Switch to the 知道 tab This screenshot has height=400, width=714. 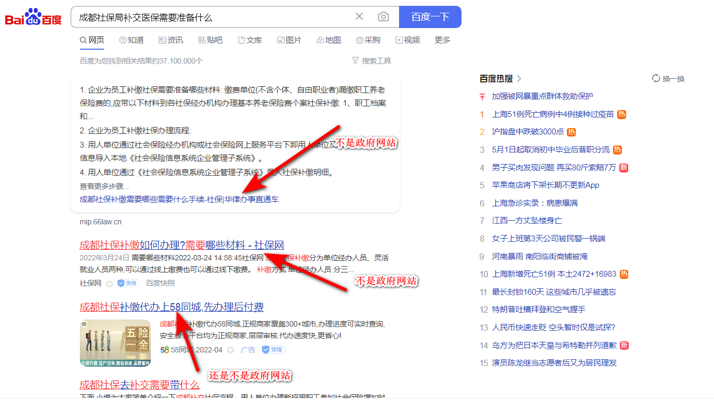point(131,40)
